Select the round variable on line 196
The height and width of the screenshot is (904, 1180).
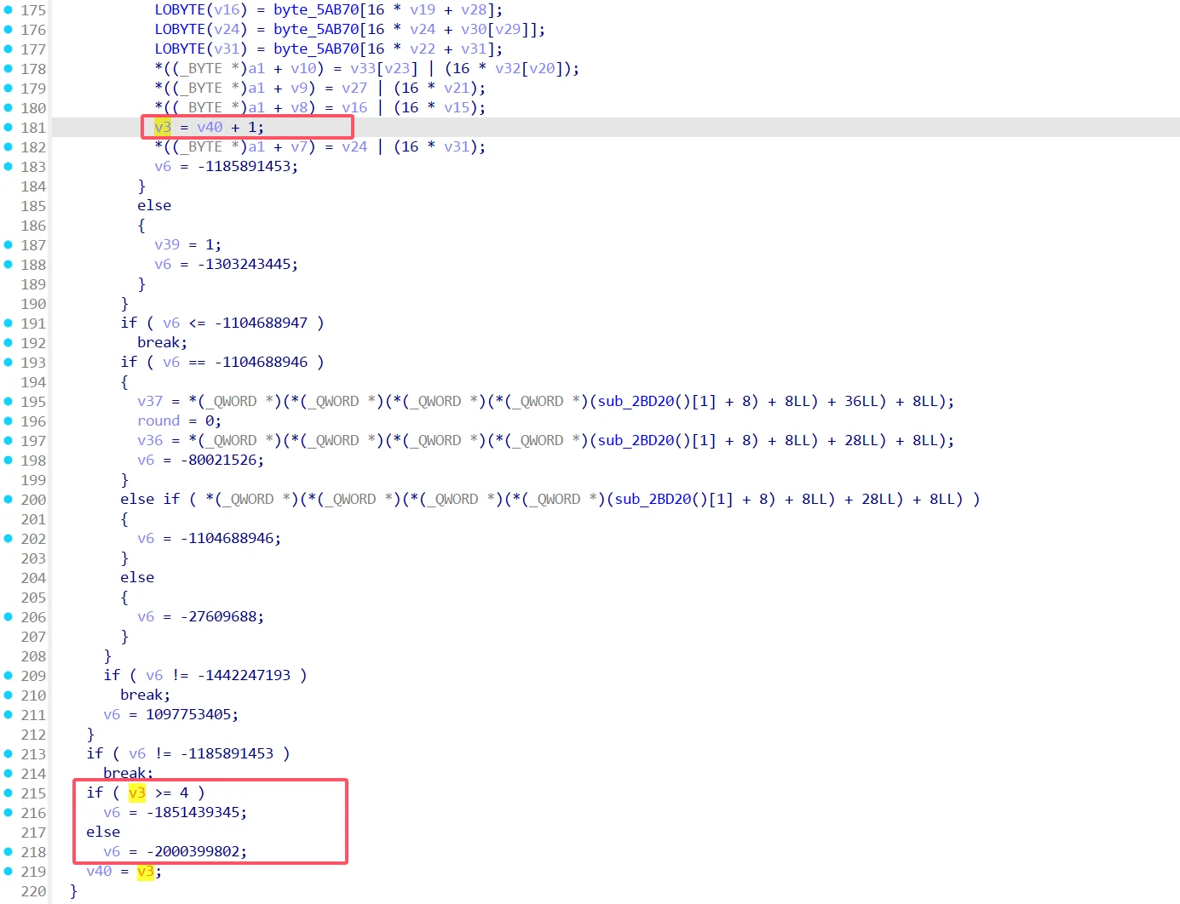[x=158, y=421]
